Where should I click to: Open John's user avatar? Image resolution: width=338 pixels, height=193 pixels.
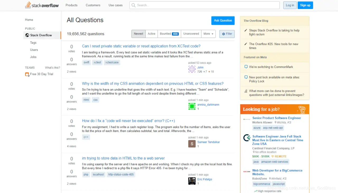click(x=192, y=69)
